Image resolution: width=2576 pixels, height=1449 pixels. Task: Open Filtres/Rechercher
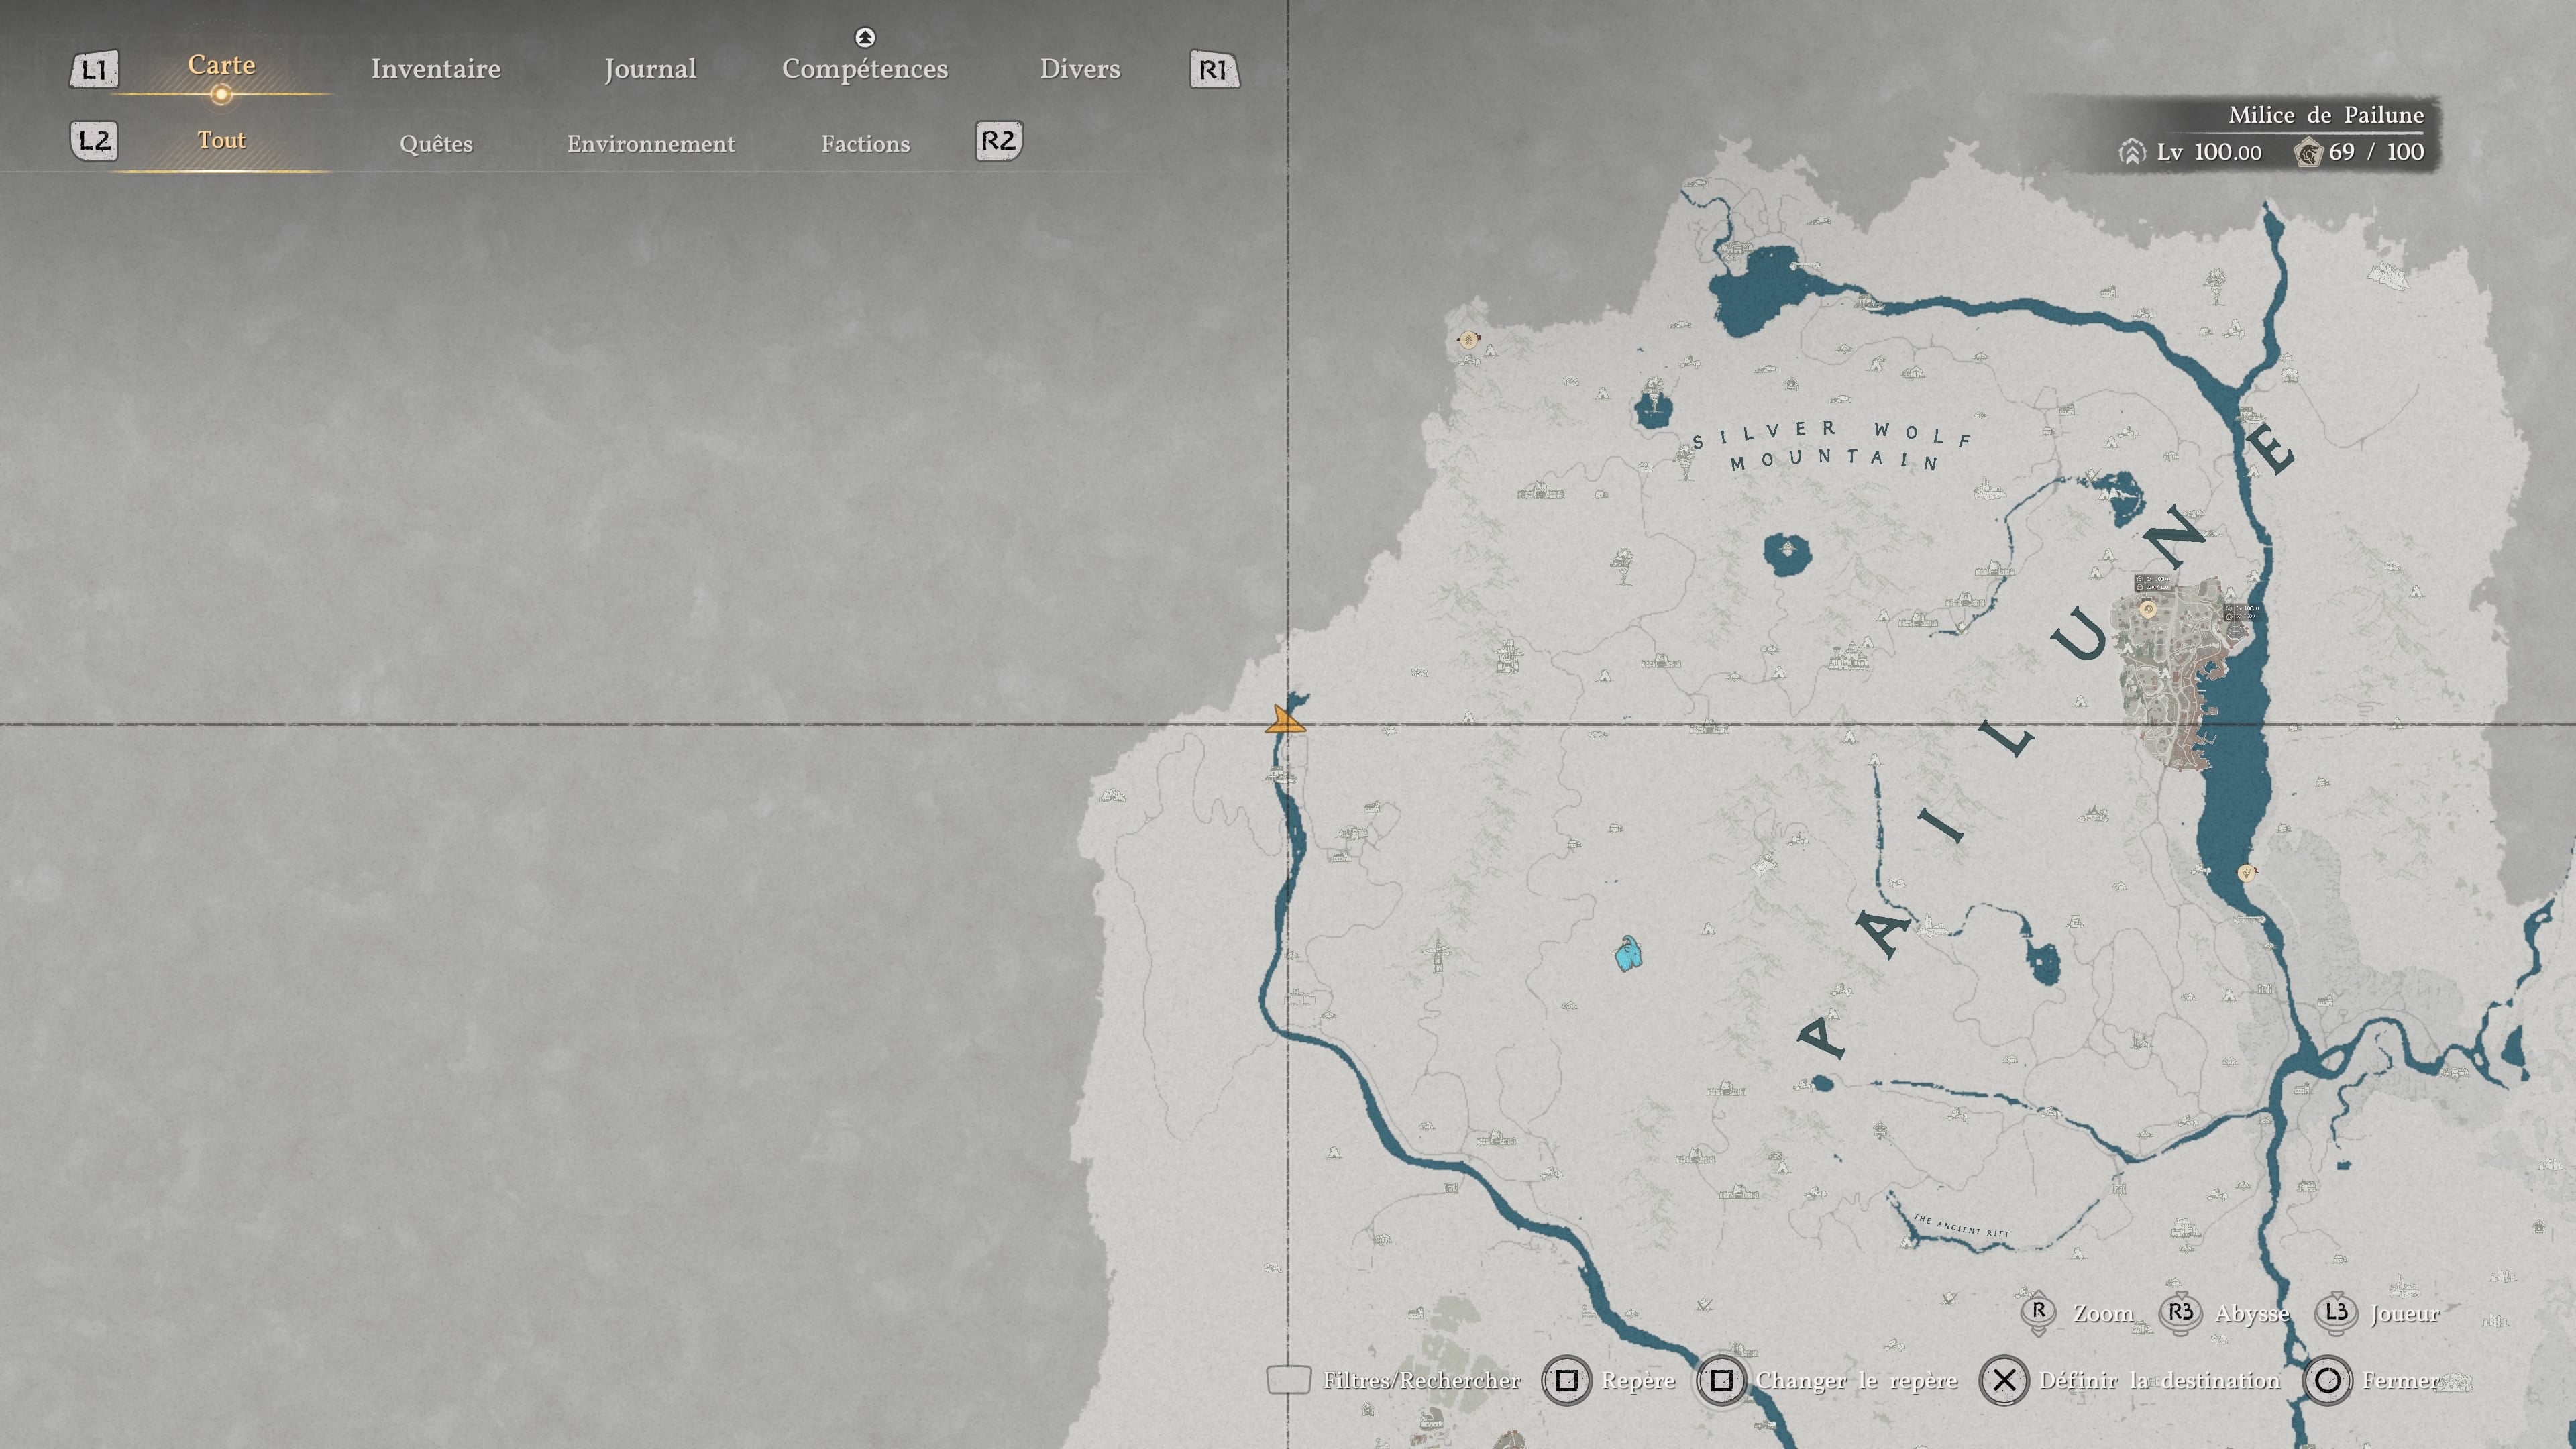point(1422,1381)
